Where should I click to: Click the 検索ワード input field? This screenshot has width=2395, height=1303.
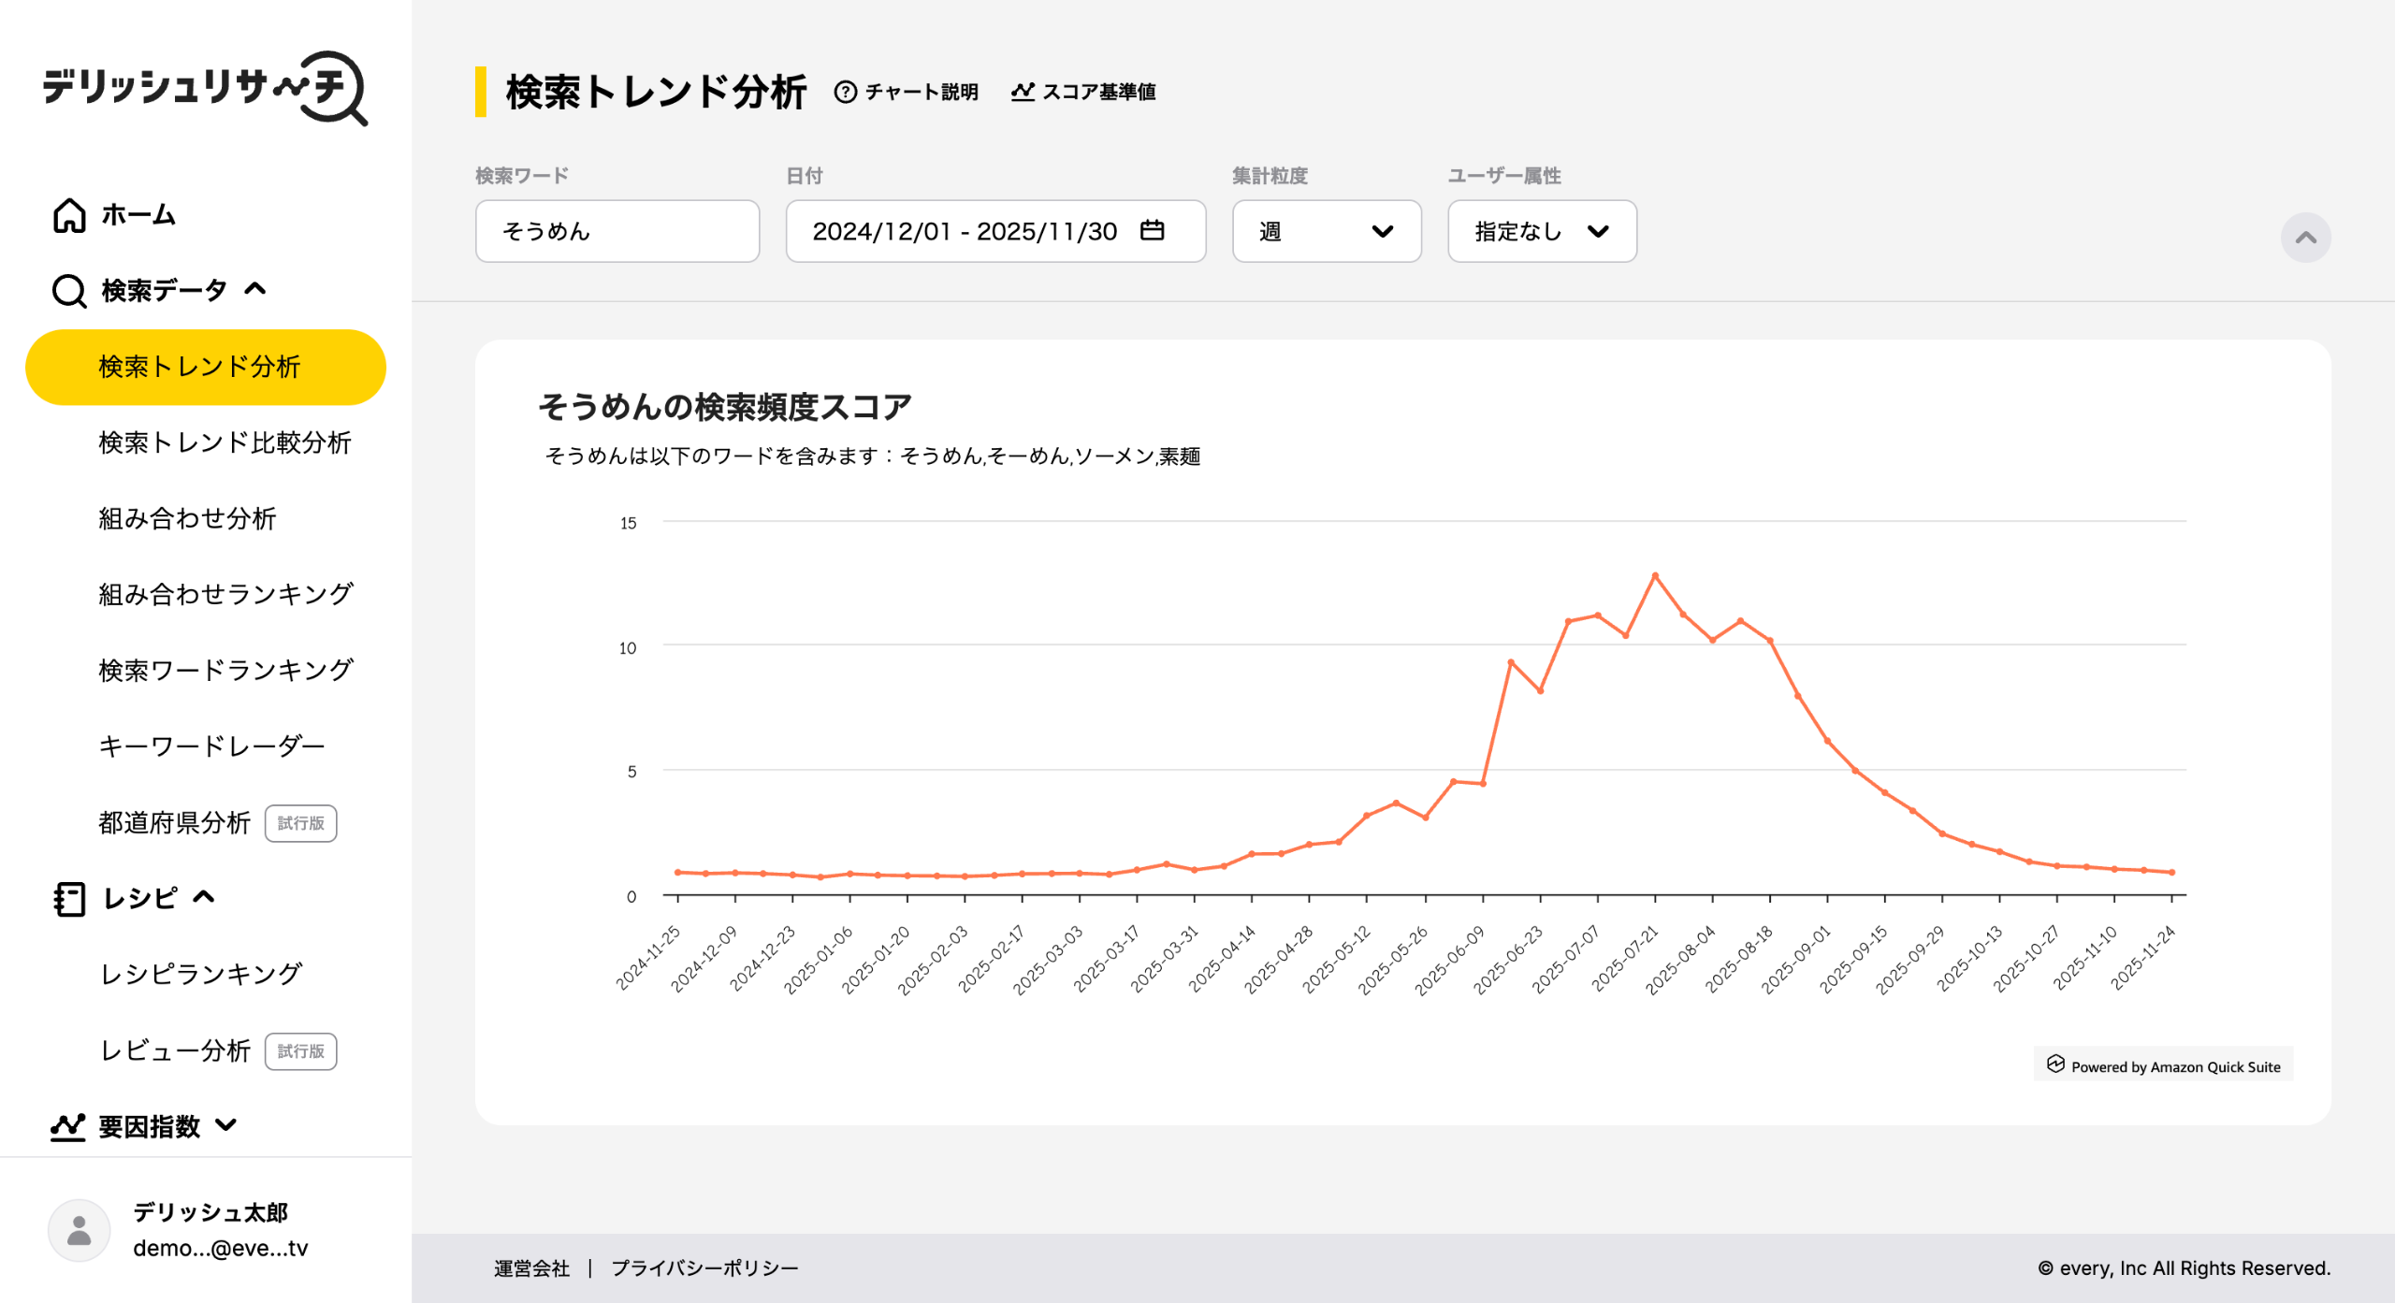point(617,231)
